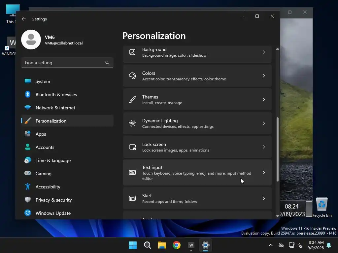
Task: Click the OneDrive cloud tray icon
Action: coord(281,245)
